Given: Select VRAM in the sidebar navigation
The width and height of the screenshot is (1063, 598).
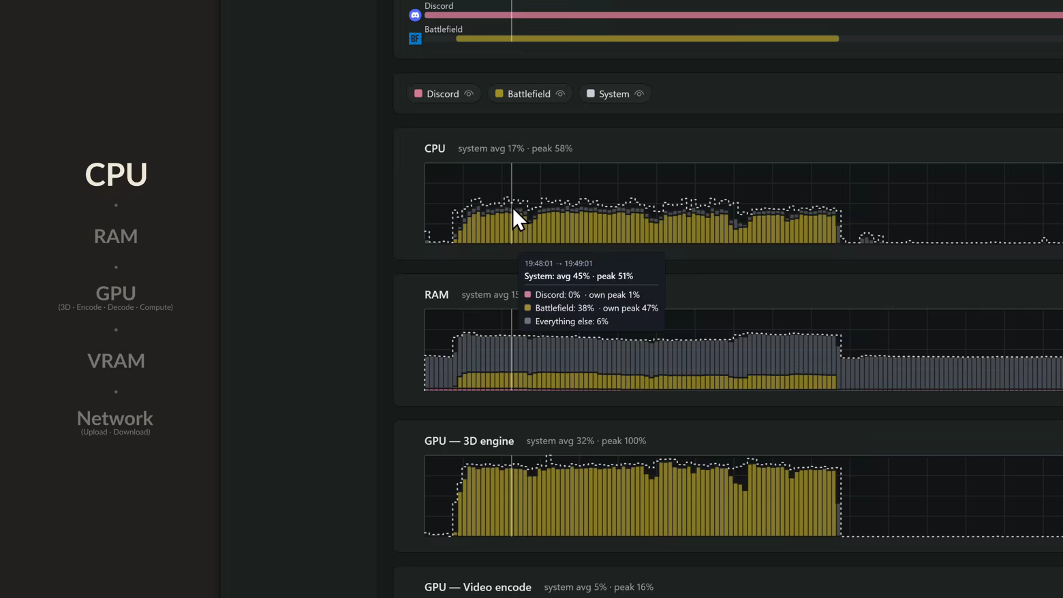Looking at the screenshot, I should tap(116, 360).
